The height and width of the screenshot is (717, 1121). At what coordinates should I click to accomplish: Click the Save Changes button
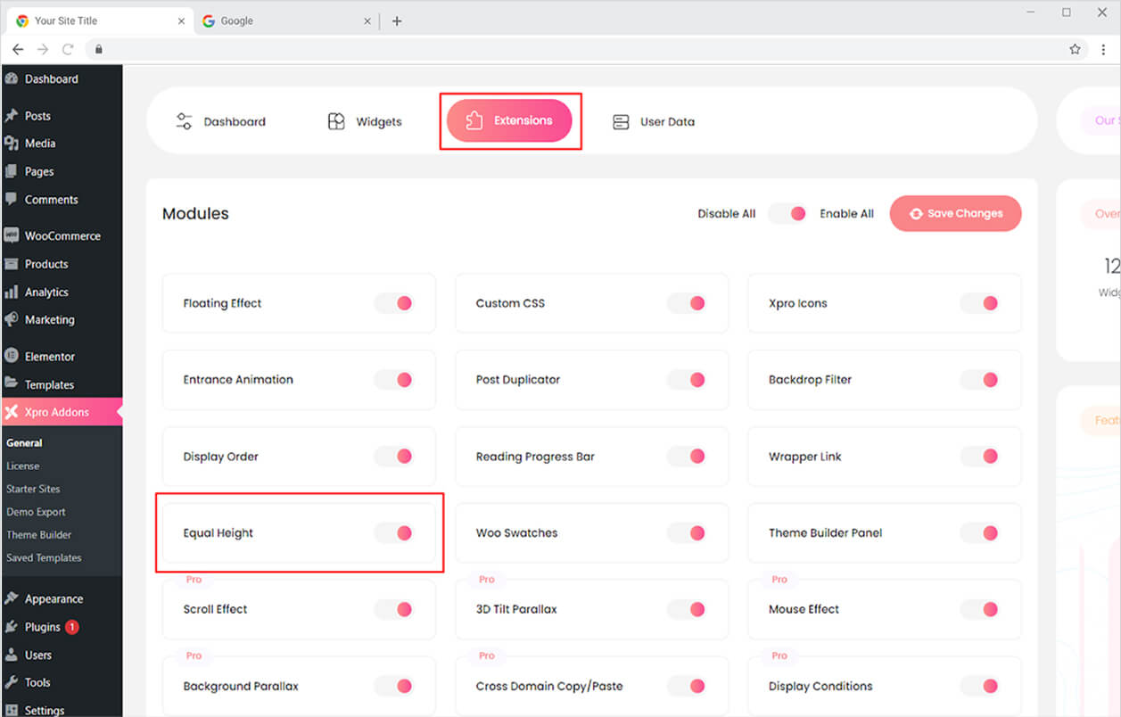pos(955,214)
